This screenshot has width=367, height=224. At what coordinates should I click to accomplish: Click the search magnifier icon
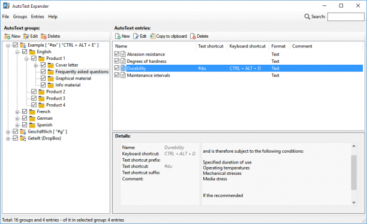tap(307, 17)
